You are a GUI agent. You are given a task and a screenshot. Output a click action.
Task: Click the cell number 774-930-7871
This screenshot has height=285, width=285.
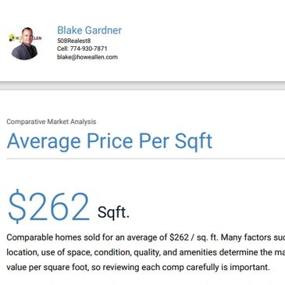pos(88,48)
